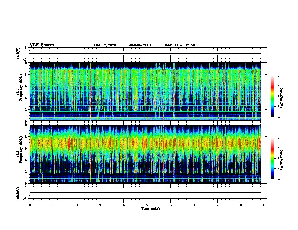Click the "station=MOS" header label
This screenshot has height=230, width=298.
(140, 45)
